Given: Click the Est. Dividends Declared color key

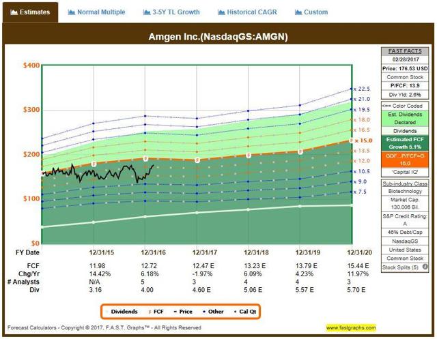Looking at the screenshot, I should 405,118.
